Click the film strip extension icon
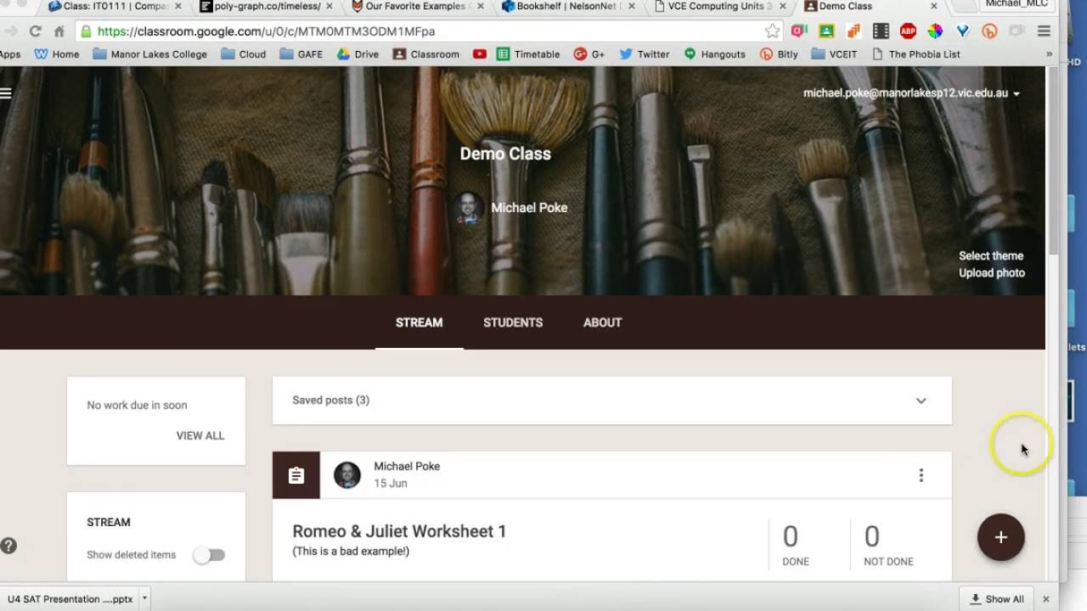The width and height of the screenshot is (1087, 611). (881, 31)
